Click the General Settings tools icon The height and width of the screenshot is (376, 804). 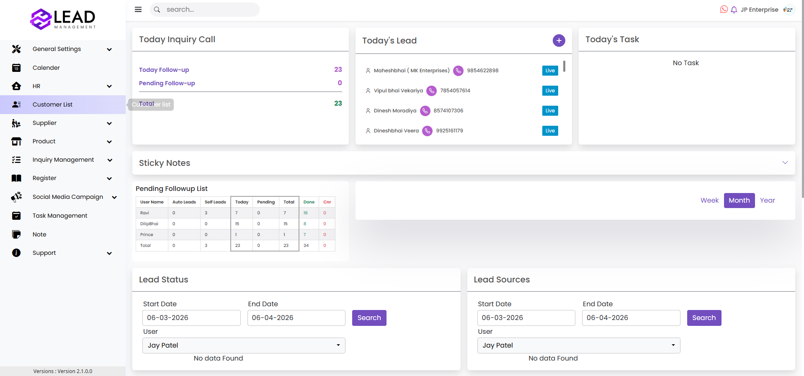click(x=16, y=49)
